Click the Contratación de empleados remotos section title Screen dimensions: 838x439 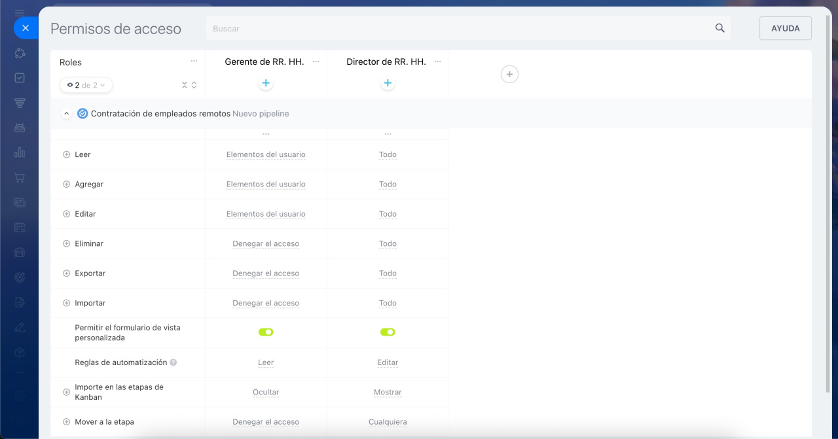click(160, 114)
